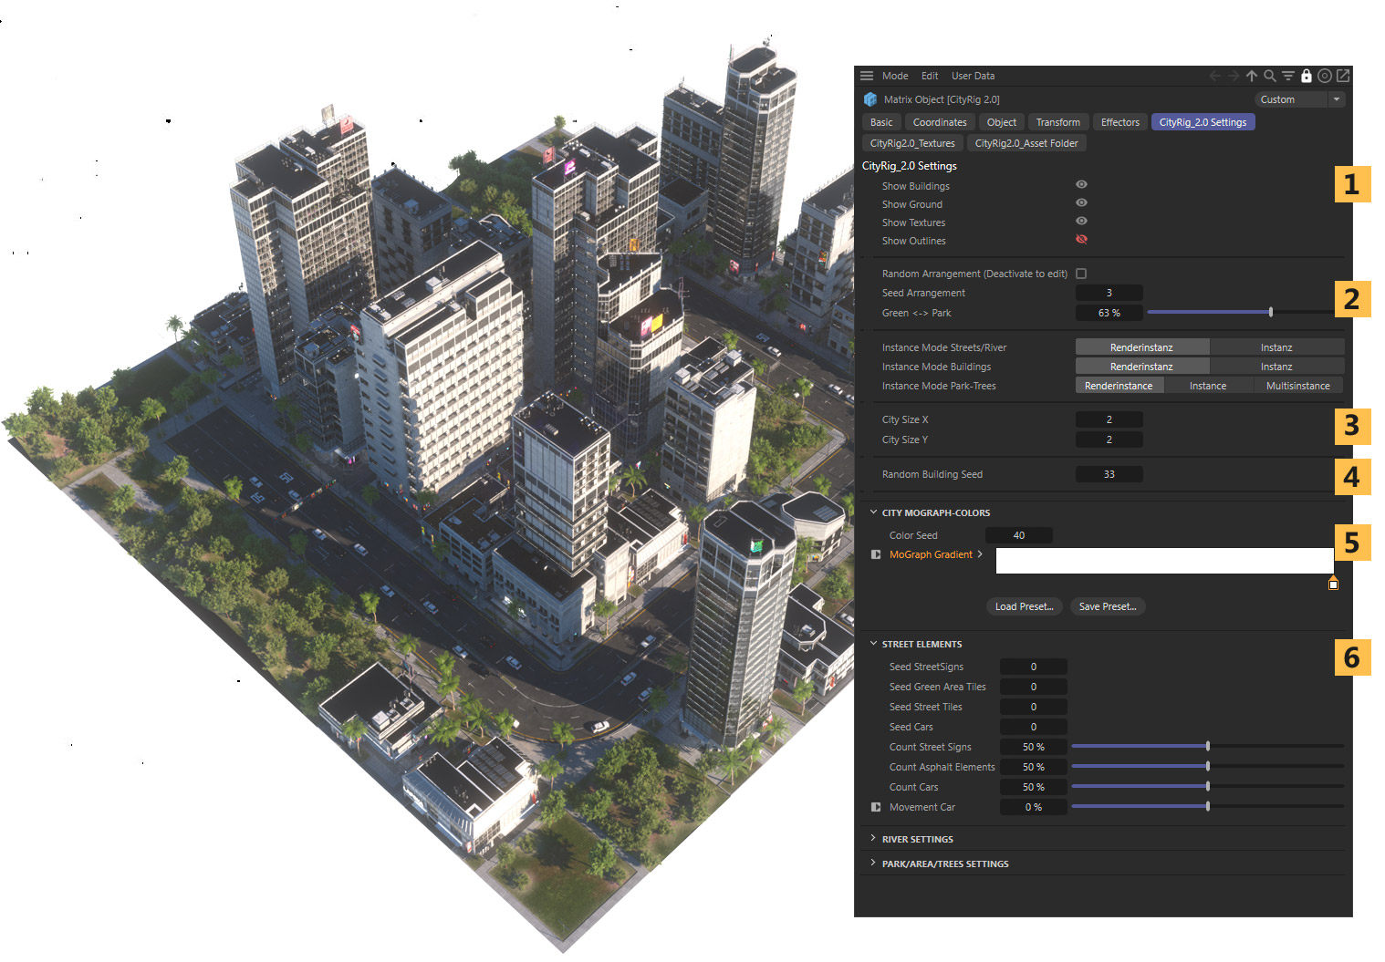Click keyframe icon beside Movement Car

pyautogui.click(x=876, y=807)
